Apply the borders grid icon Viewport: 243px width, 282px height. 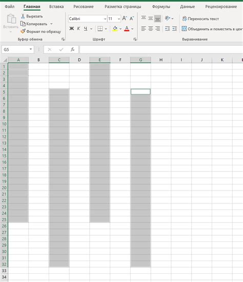(100, 29)
